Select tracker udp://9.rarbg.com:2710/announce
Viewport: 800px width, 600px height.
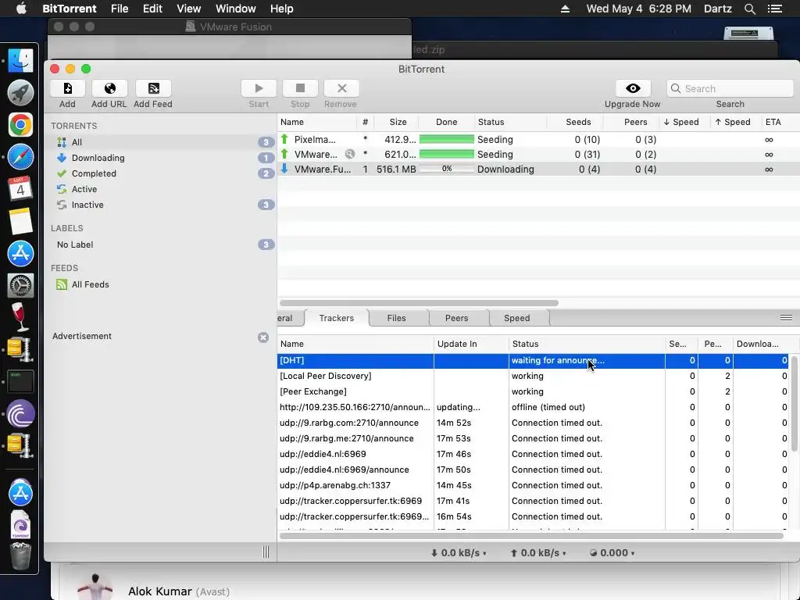[x=533, y=423]
